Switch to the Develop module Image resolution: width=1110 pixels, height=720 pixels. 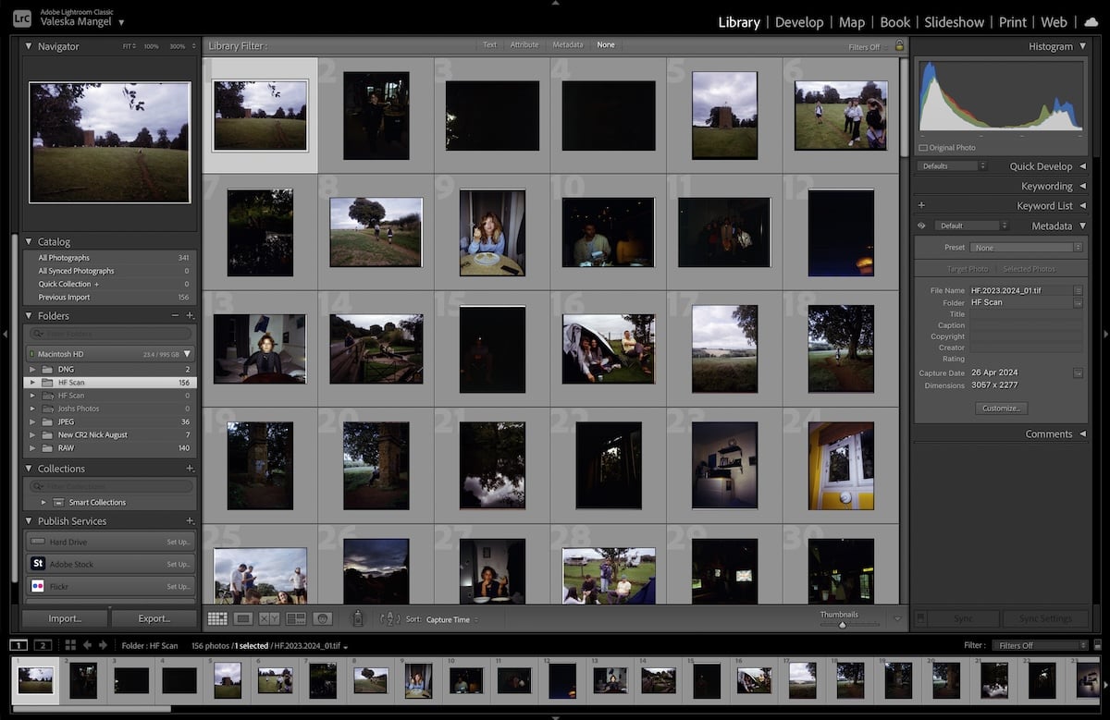[x=799, y=21]
